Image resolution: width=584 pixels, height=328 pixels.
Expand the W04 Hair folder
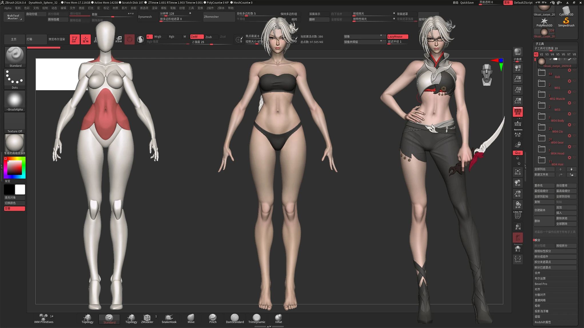point(542,160)
